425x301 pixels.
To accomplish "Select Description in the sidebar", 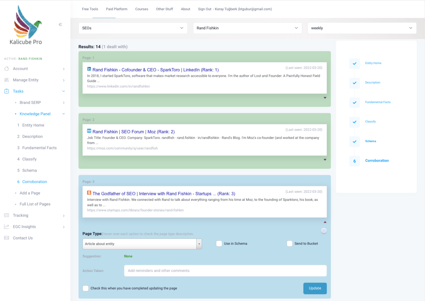I will [x=33, y=137].
